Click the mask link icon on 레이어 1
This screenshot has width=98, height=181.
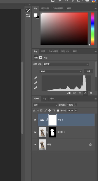coord(47,132)
